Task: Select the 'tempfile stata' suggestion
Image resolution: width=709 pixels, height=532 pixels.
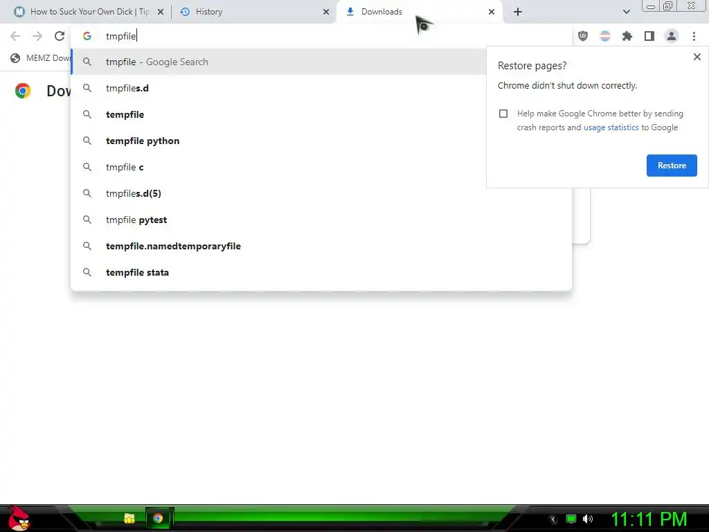Action: click(321, 272)
